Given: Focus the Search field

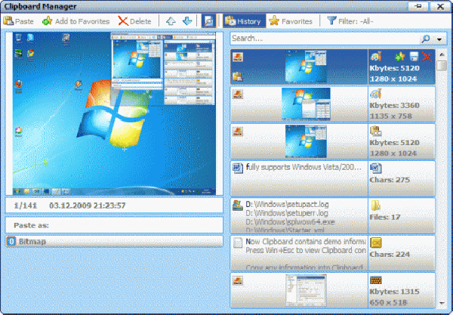Looking at the screenshot, I should [x=325, y=39].
